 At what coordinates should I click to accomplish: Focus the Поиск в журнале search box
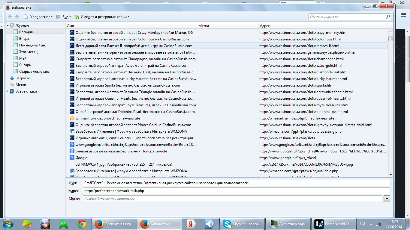click(x=351, y=17)
